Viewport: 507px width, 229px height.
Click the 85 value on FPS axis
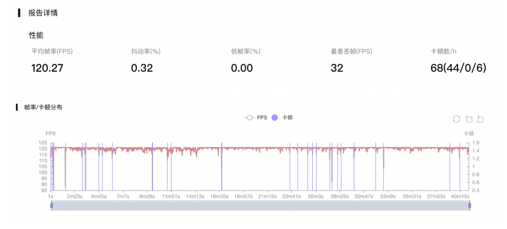pos(44,190)
